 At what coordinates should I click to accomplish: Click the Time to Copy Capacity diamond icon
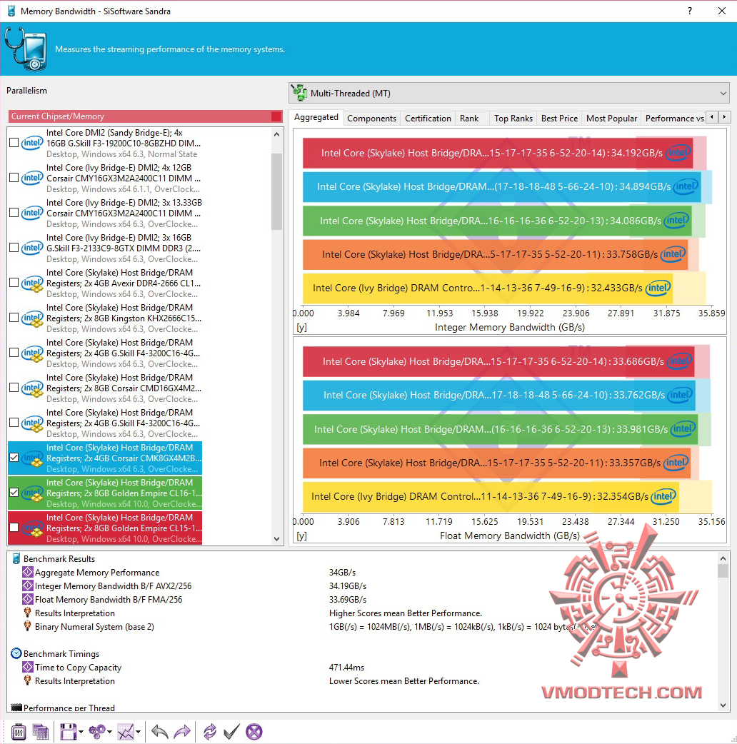28,667
